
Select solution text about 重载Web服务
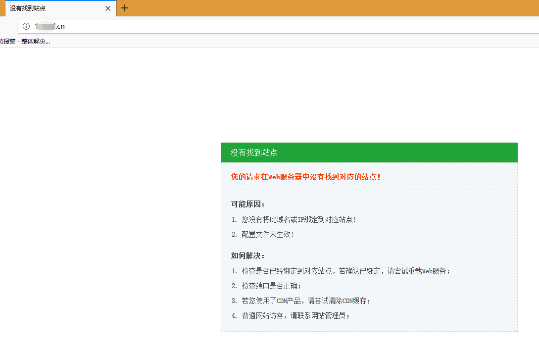pyautogui.click(x=345, y=271)
